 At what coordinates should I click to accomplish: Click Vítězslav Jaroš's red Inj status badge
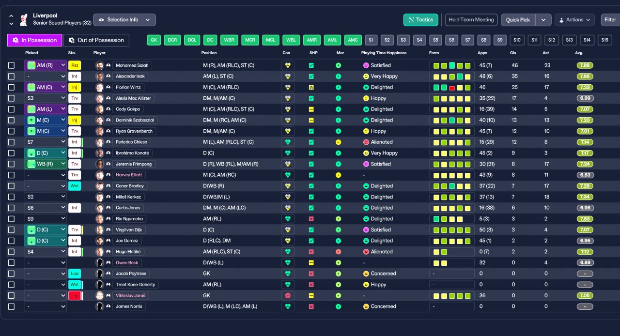click(x=75, y=295)
